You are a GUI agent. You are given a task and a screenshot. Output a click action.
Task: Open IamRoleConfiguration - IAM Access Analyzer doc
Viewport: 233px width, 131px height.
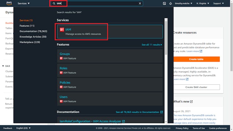tap(92, 121)
